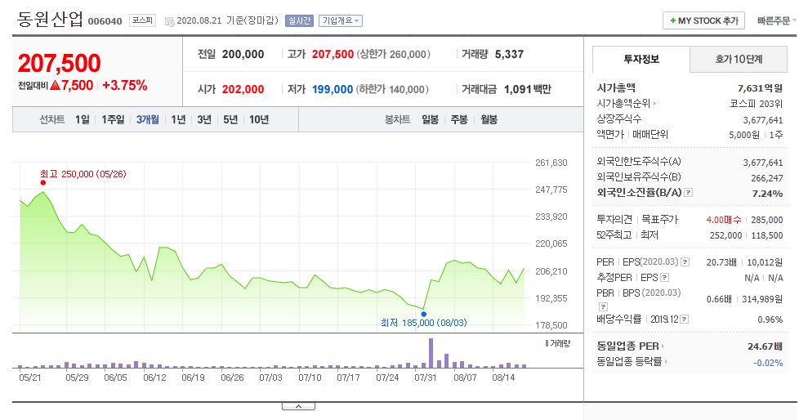The height and width of the screenshot is (420, 808).
Task: Open help icon next to 외국인소진율(B/A)
Action: (x=689, y=193)
